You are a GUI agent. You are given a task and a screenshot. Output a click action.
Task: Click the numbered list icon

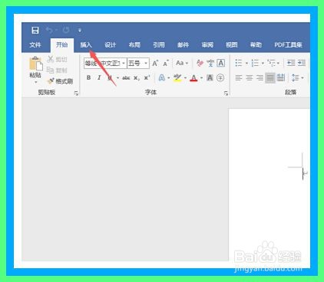pos(255,63)
